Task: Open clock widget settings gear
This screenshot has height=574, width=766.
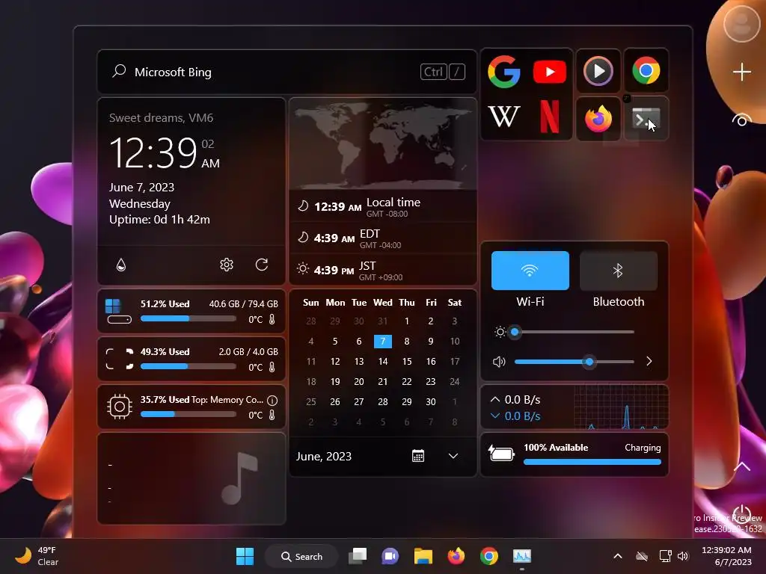Action: pos(226,265)
